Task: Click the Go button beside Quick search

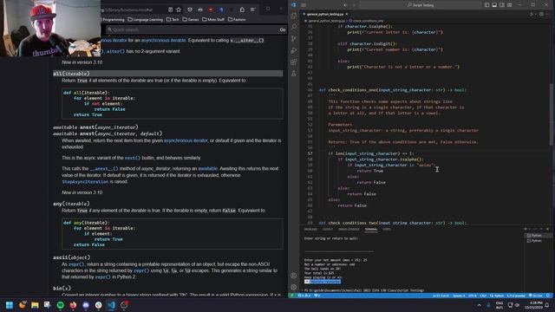Action: [283, 29]
